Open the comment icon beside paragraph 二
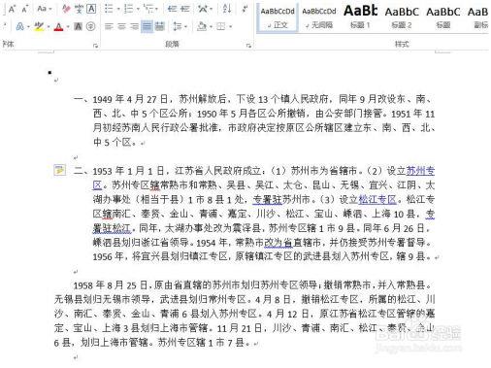 [x=59, y=170]
